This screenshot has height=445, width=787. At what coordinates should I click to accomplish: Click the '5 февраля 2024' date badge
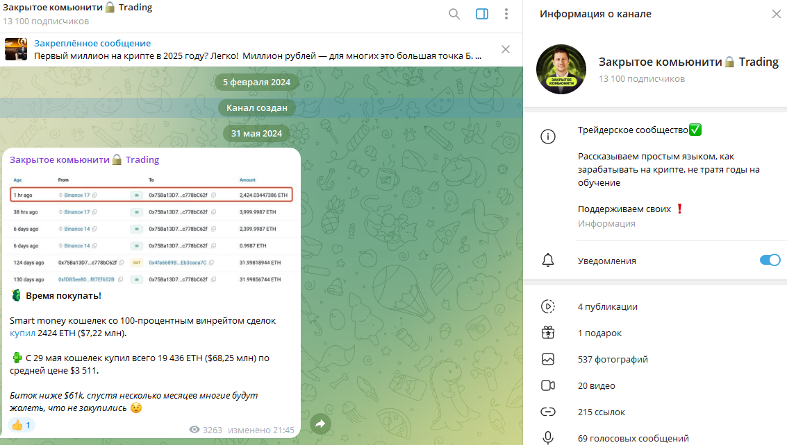(256, 82)
